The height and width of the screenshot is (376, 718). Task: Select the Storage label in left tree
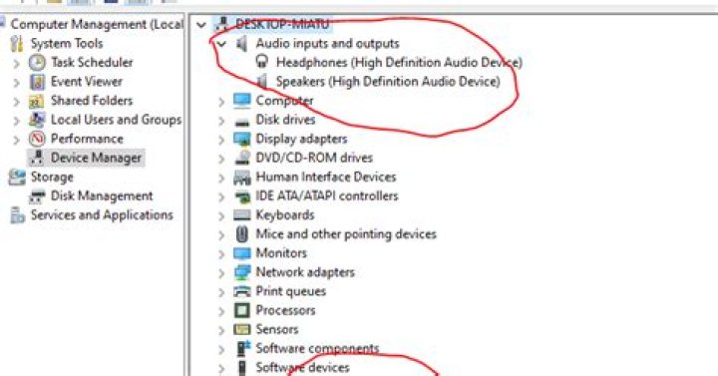[x=52, y=178]
